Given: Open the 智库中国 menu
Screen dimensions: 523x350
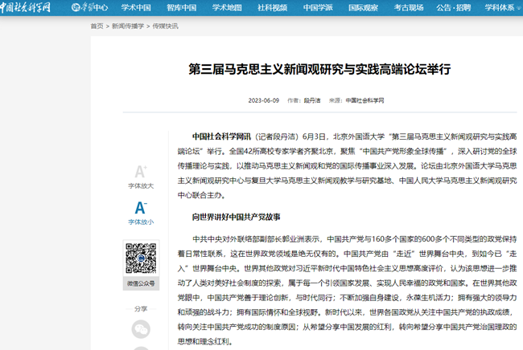Looking at the screenshot, I should point(182,7).
